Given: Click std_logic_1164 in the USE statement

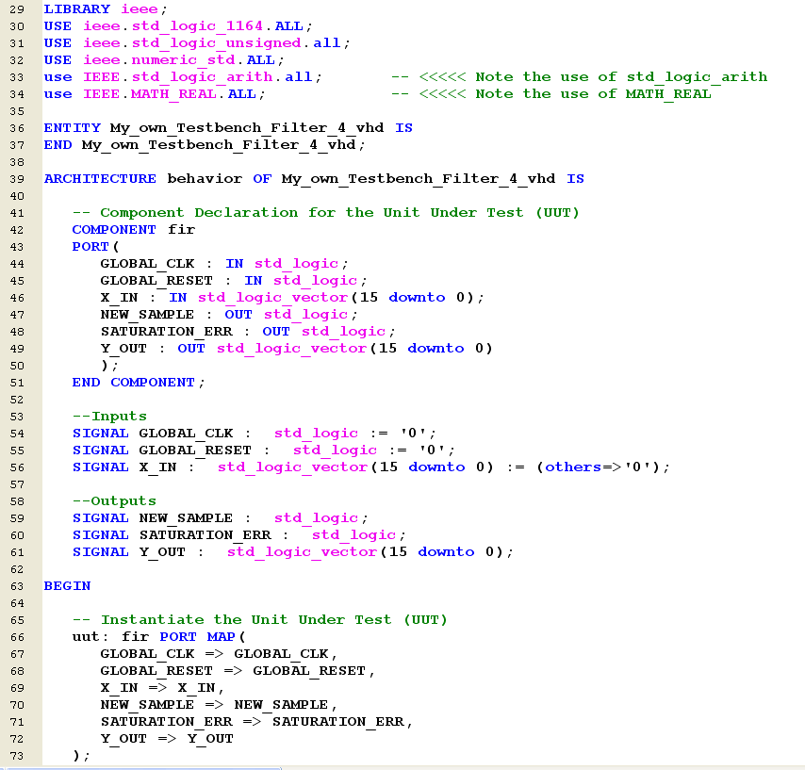Looking at the screenshot, I should click(x=198, y=26).
